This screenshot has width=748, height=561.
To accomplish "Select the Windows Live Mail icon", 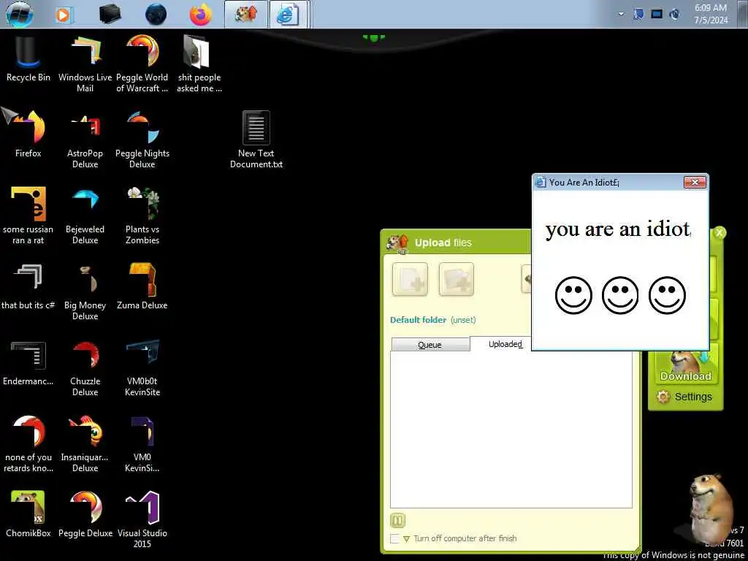I will coord(85,64).
